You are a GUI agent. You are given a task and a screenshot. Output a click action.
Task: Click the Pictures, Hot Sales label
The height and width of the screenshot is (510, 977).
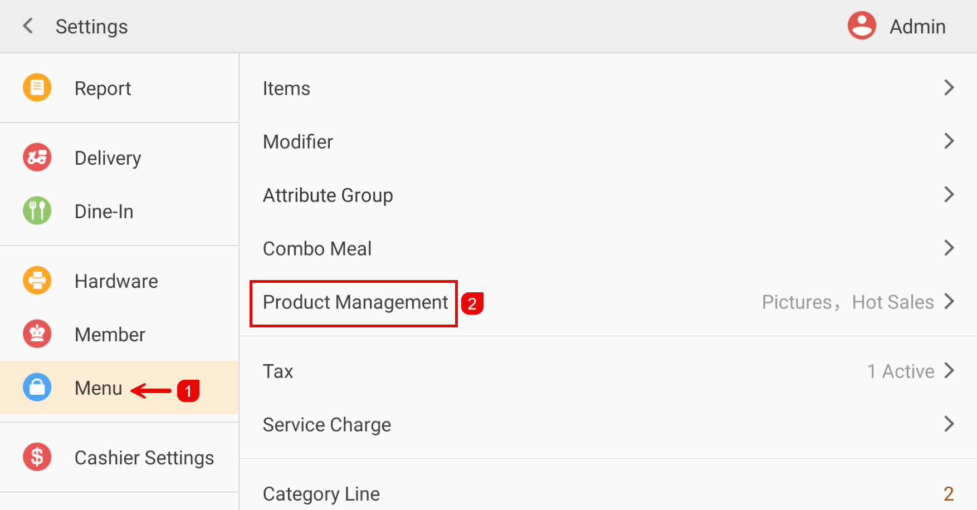coord(846,302)
